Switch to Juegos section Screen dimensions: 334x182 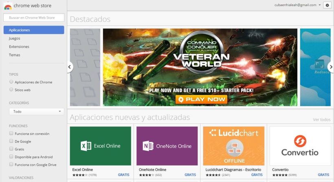15,39
